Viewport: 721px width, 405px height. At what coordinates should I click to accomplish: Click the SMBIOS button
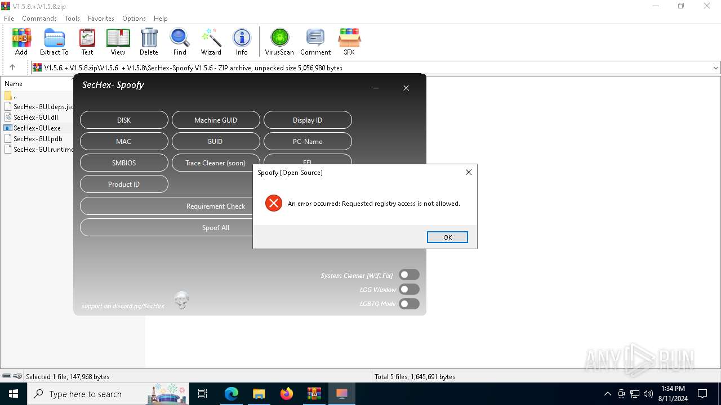pos(124,163)
